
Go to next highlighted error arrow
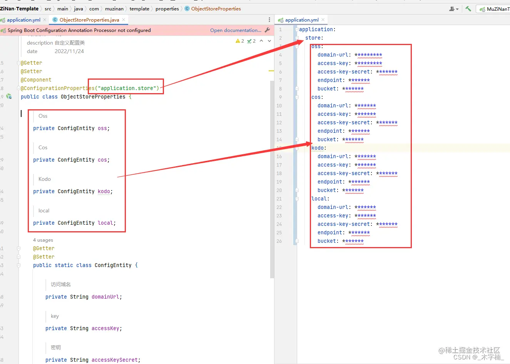coord(269,41)
